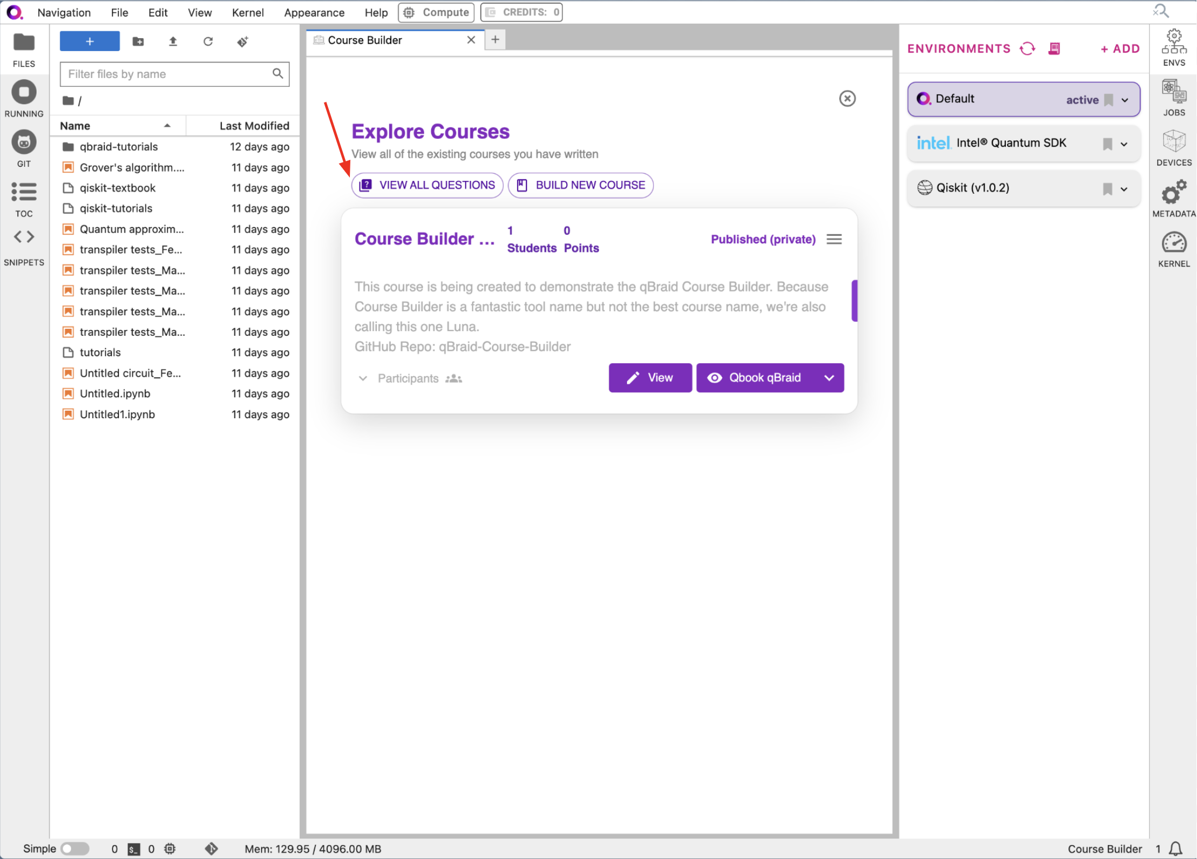Open the Appearance menu
Image resolution: width=1197 pixels, height=859 pixels.
pos(314,12)
